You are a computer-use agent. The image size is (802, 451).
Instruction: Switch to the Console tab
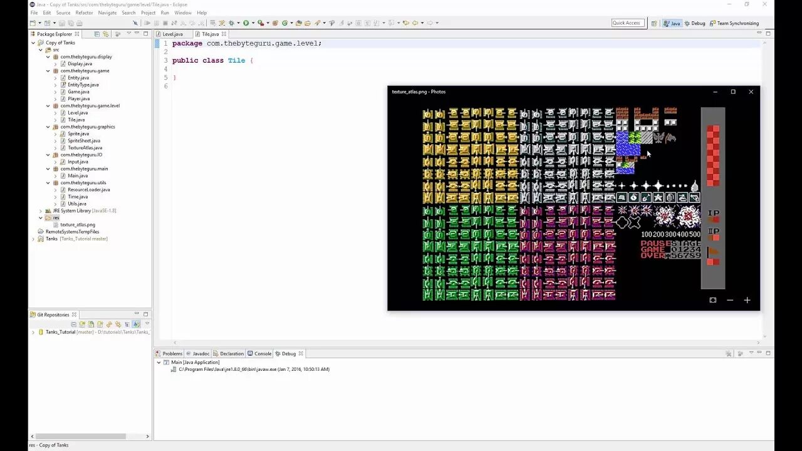(x=259, y=353)
